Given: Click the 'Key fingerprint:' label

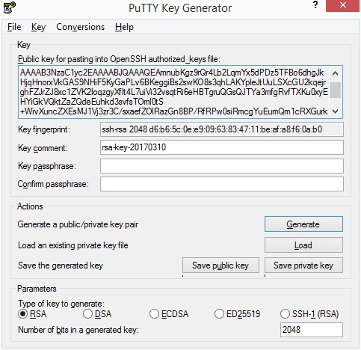Looking at the screenshot, I should 44,129.
